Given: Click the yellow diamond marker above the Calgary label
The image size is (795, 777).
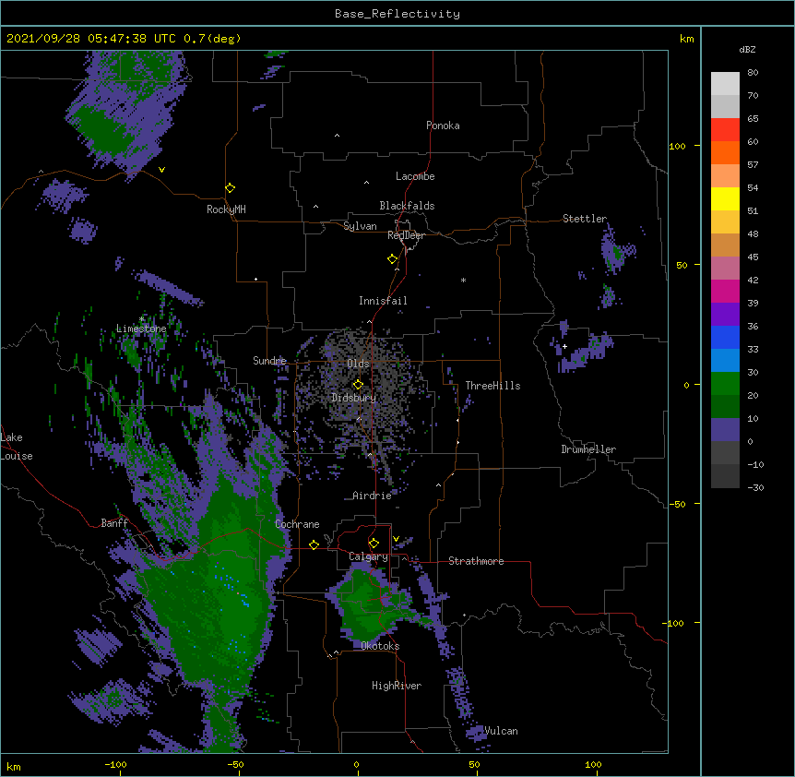Looking at the screenshot, I should [374, 544].
